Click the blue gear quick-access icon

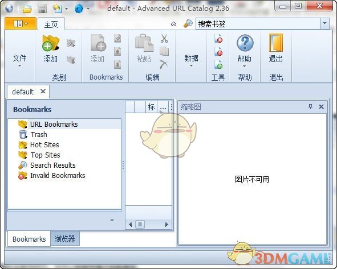pos(79,9)
